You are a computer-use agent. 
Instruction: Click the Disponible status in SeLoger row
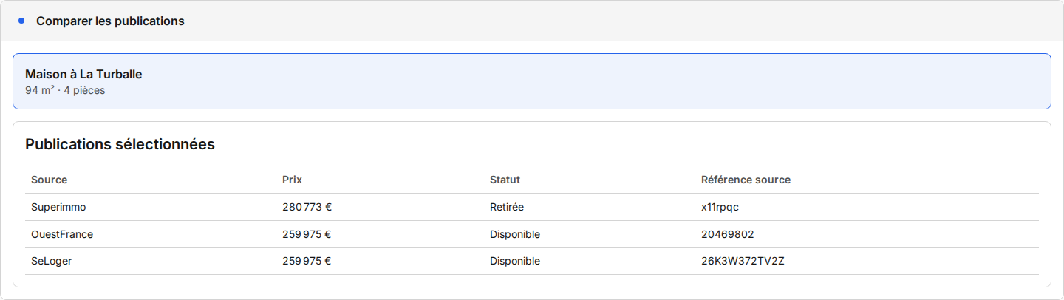point(515,261)
